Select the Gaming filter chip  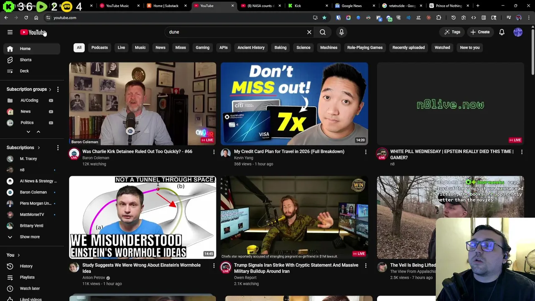point(202,48)
